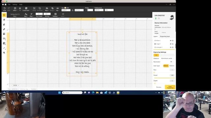Open the text Align dropdown
Screen dimensions: 211x118
click(32, 15)
